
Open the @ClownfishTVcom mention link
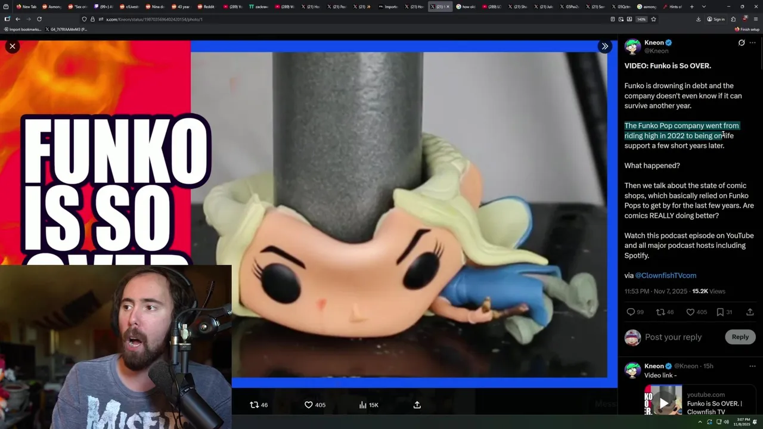click(x=665, y=275)
